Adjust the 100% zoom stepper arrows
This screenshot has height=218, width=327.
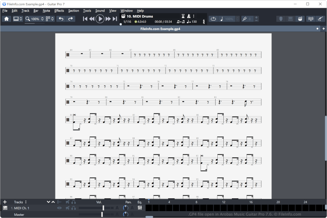(x=42, y=19)
